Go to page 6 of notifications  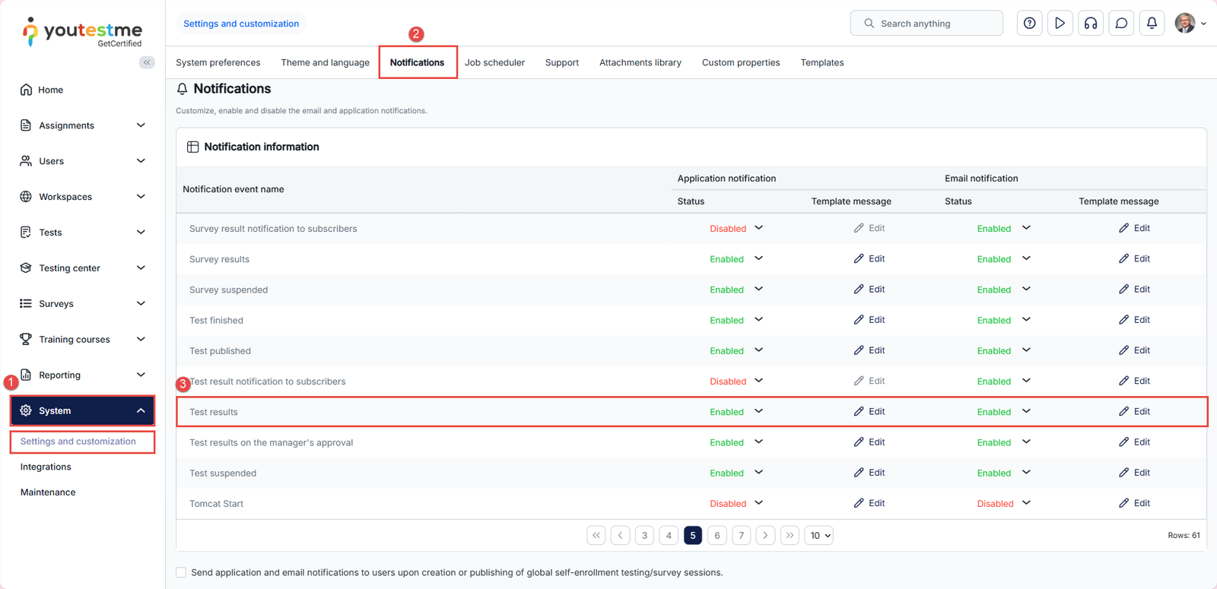pyautogui.click(x=717, y=536)
